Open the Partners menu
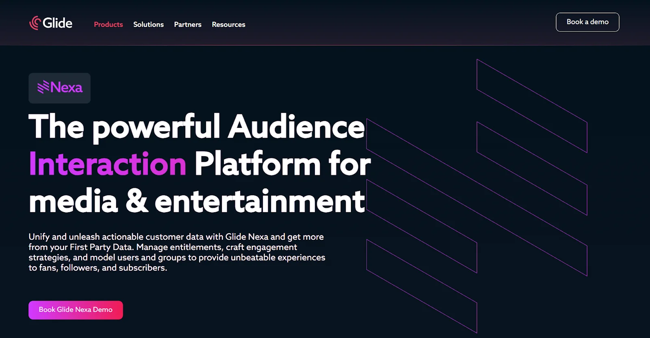The width and height of the screenshot is (650, 338). (x=188, y=24)
